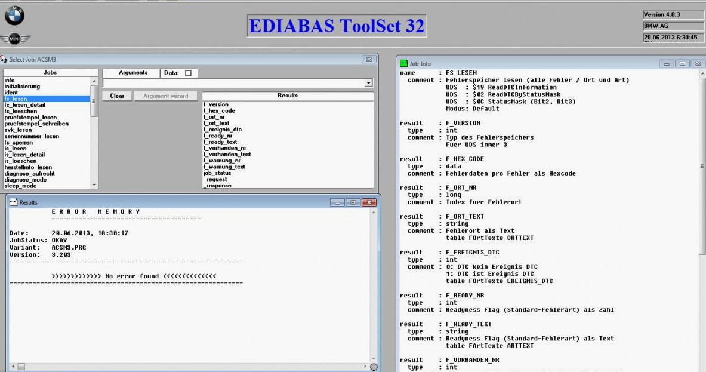The height and width of the screenshot is (372, 706).
Task: Select the fs_loeschen job
Action: [21, 111]
